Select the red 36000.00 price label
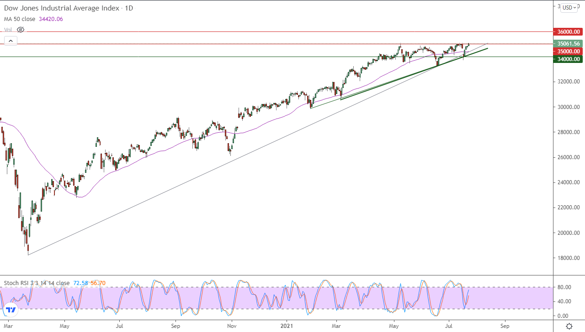585x332 pixels. pyautogui.click(x=568, y=32)
